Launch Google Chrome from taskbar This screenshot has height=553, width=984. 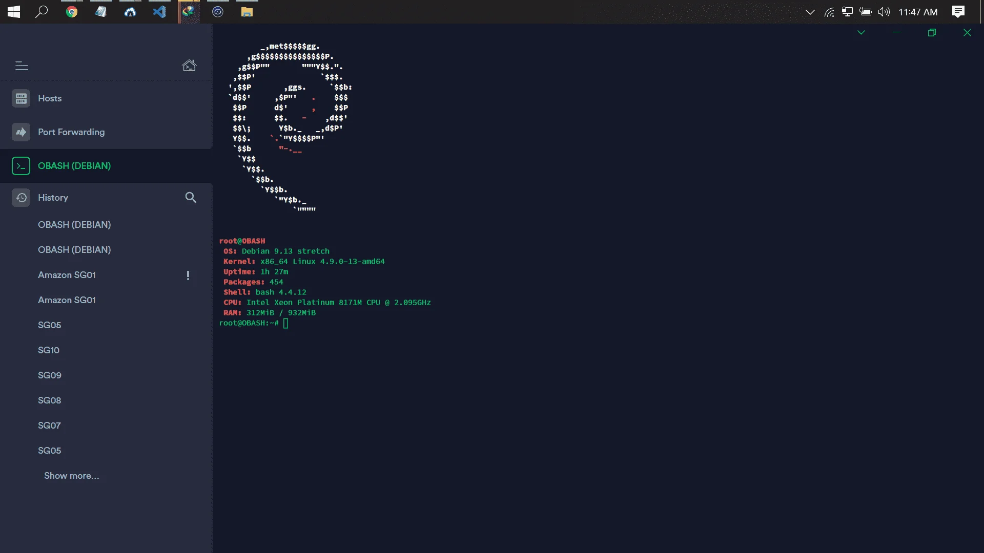tap(72, 12)
